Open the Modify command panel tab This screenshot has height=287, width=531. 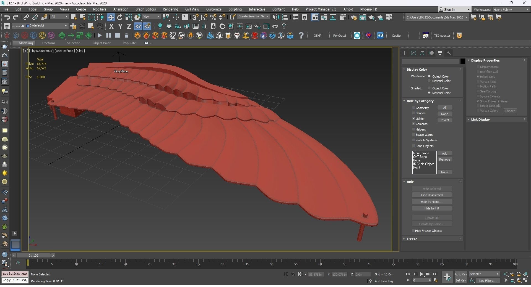[413, 53]
